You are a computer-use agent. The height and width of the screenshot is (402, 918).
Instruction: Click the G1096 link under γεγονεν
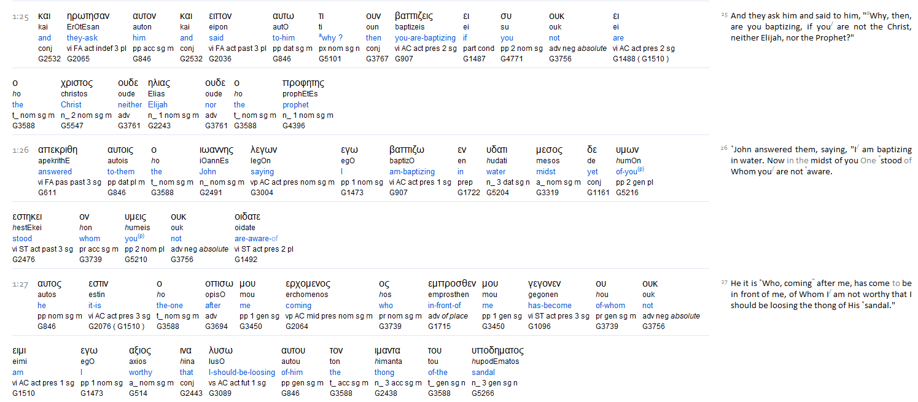(x=540, y=327)
